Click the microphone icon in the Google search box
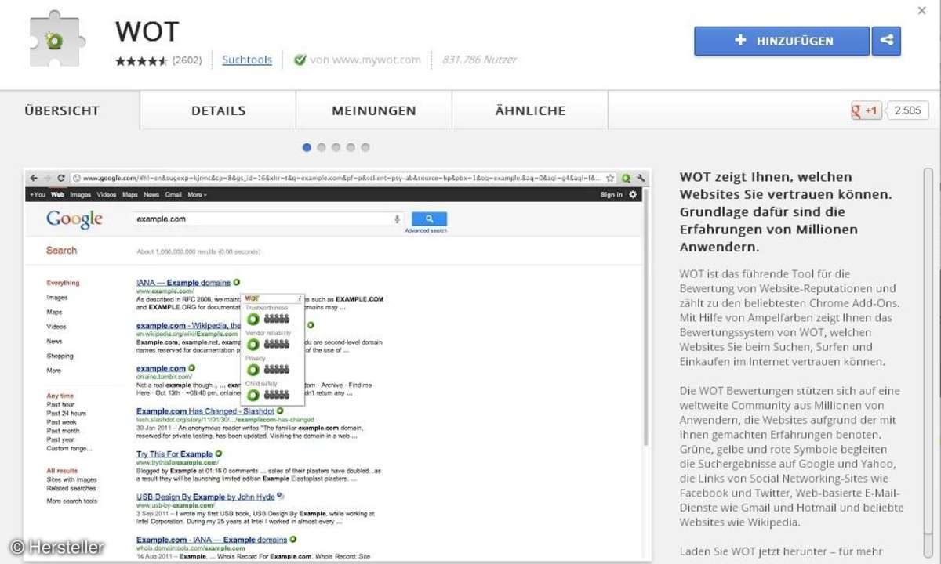The image size is (941, 564). pyautogui.click(x=398, y=219)
